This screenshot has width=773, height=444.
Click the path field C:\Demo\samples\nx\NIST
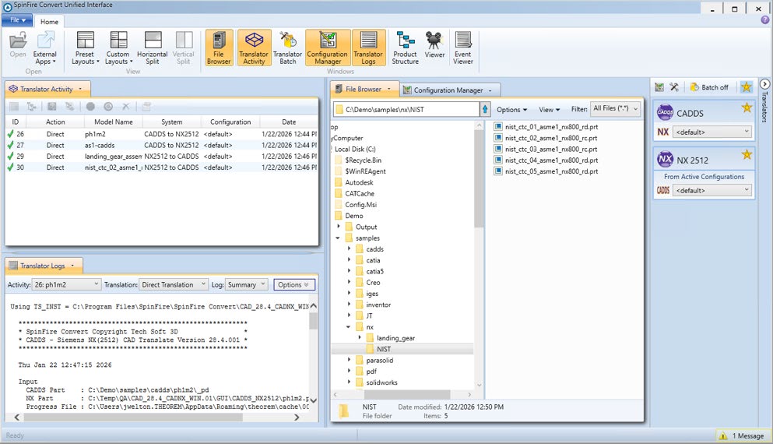pos(406,109)
